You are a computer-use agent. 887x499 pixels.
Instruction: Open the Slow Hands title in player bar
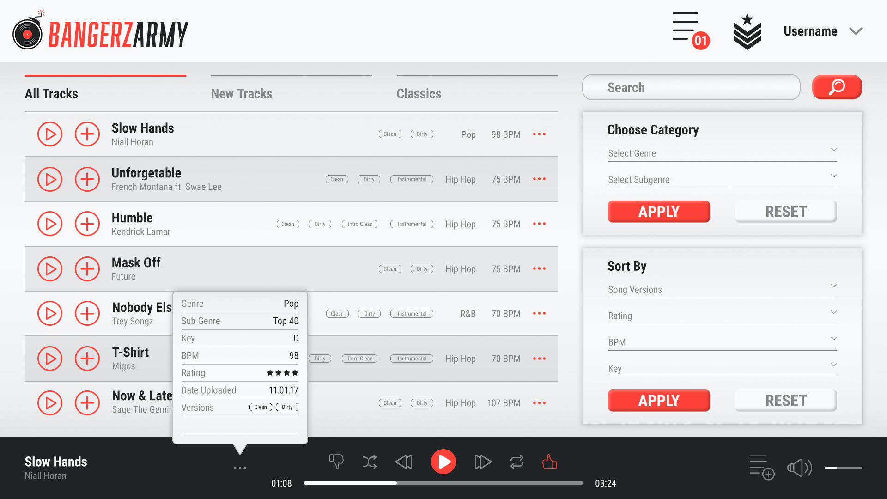[56, 462]
